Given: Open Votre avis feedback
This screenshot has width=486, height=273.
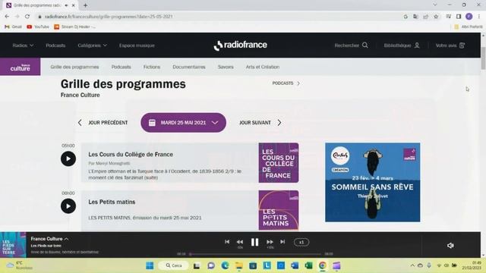Looking at the screenshot, I should pos(450,45).
